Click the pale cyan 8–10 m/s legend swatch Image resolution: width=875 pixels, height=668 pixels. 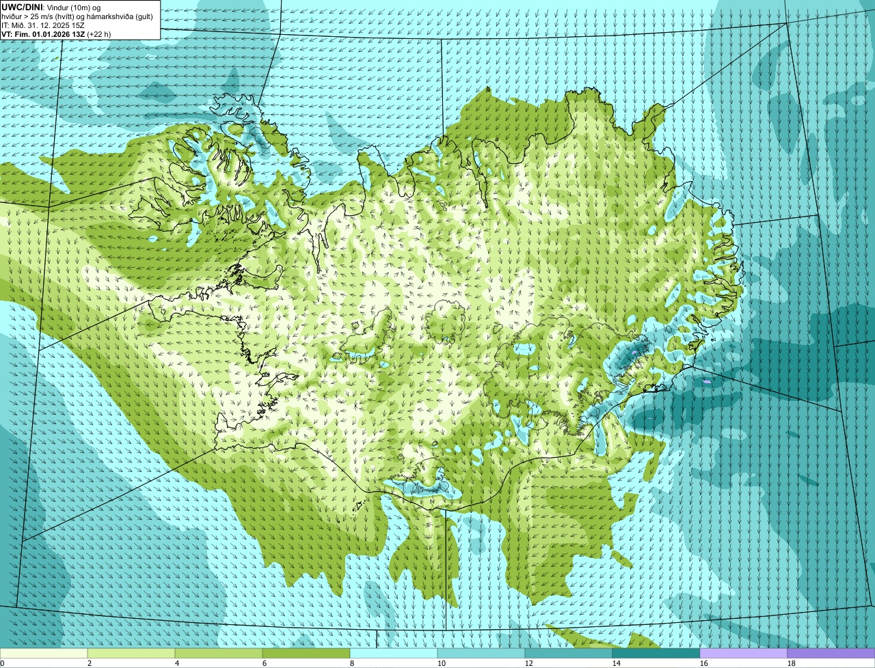point(394,653)
